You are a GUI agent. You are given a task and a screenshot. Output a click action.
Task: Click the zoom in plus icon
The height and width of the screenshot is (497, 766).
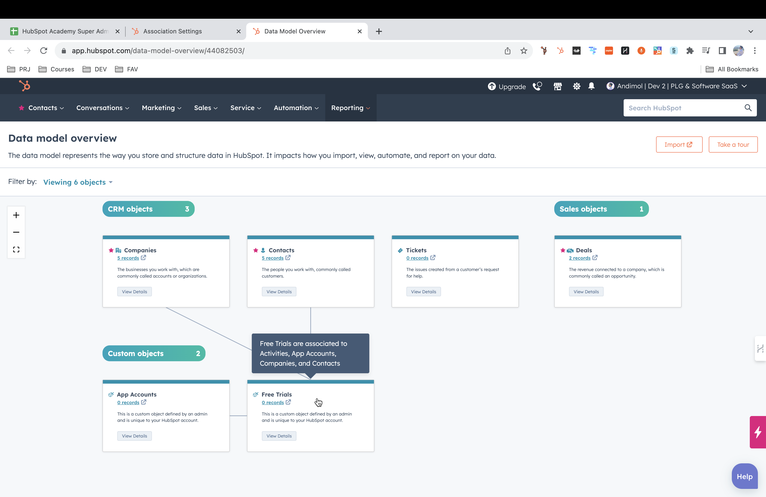coord(16,215)
